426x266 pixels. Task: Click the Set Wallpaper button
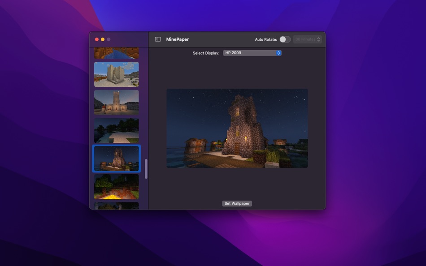tap(237, 204)
